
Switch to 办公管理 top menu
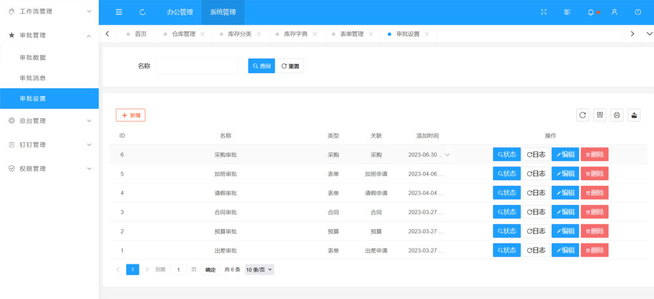coord(180,12)
